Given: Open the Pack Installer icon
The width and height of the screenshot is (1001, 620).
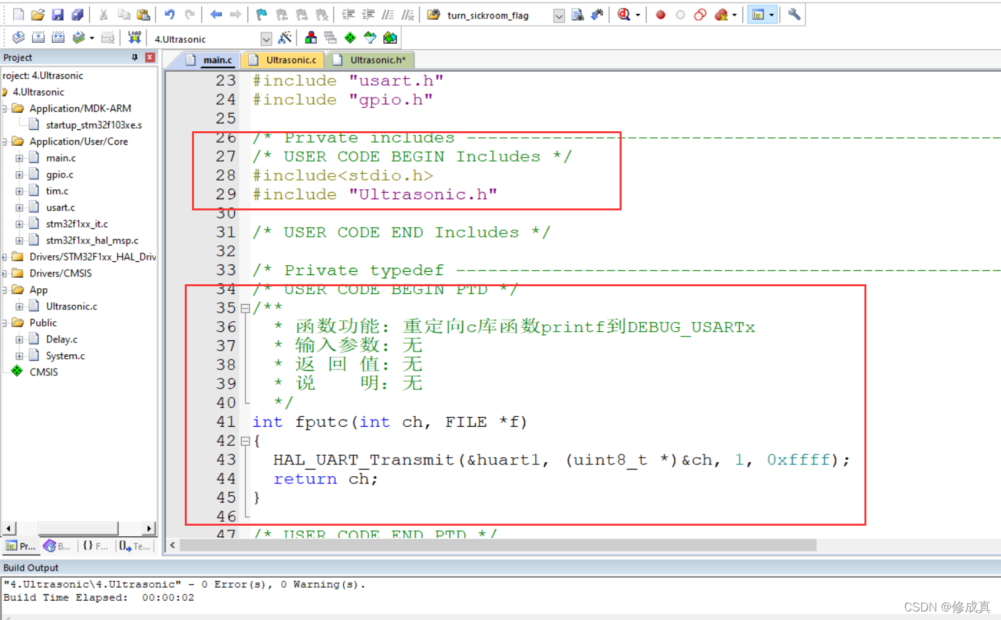Looking at the screenshot, I should (x=390, y=38).
